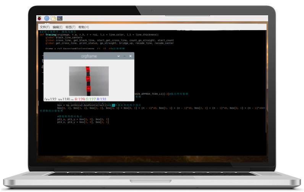Screen dimensions: 304x192
Task: Click the top red box on the black line
Action: click(x=87, y=69)
